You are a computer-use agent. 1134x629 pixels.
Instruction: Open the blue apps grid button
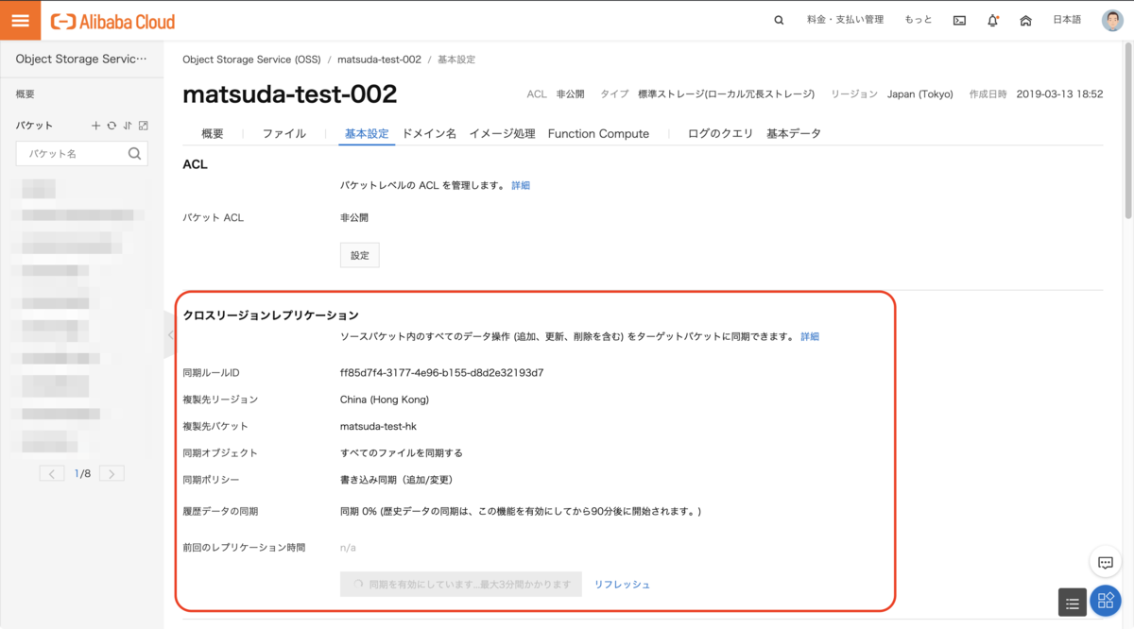(1106, 601)
